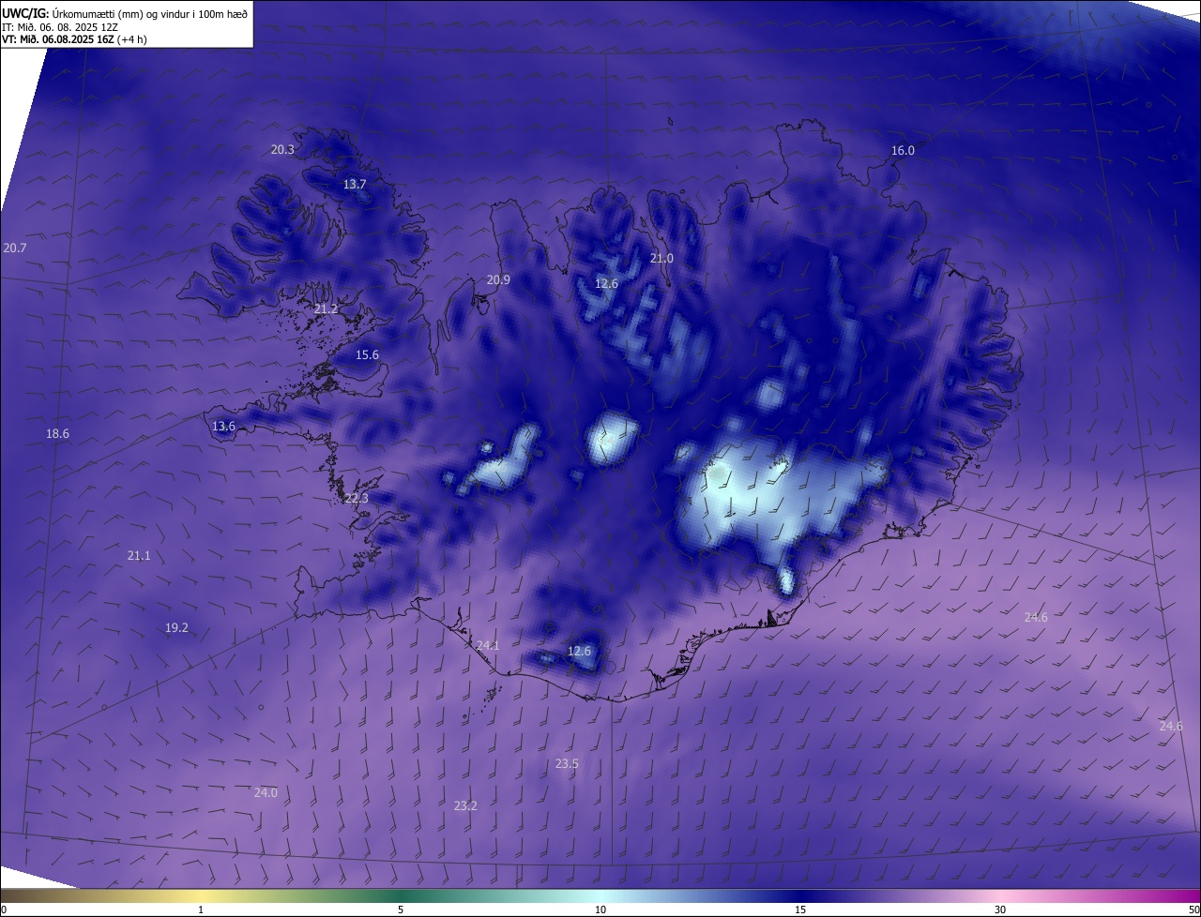Select the 18.6 value label
Viewport: 1201px width, 917px height.
coord(58,433)
